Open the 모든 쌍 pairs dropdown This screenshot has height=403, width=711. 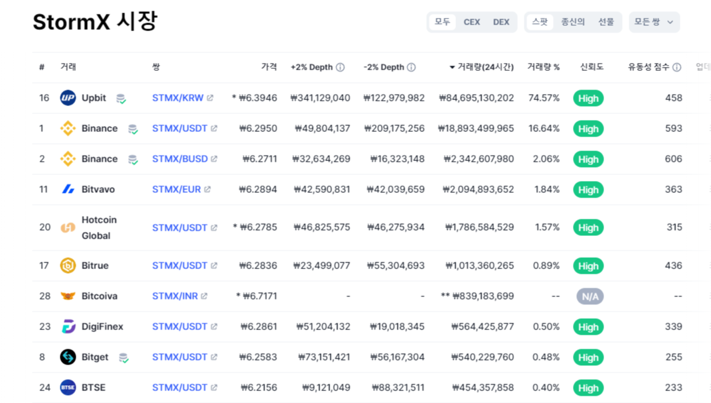click(x=654, y=22)
